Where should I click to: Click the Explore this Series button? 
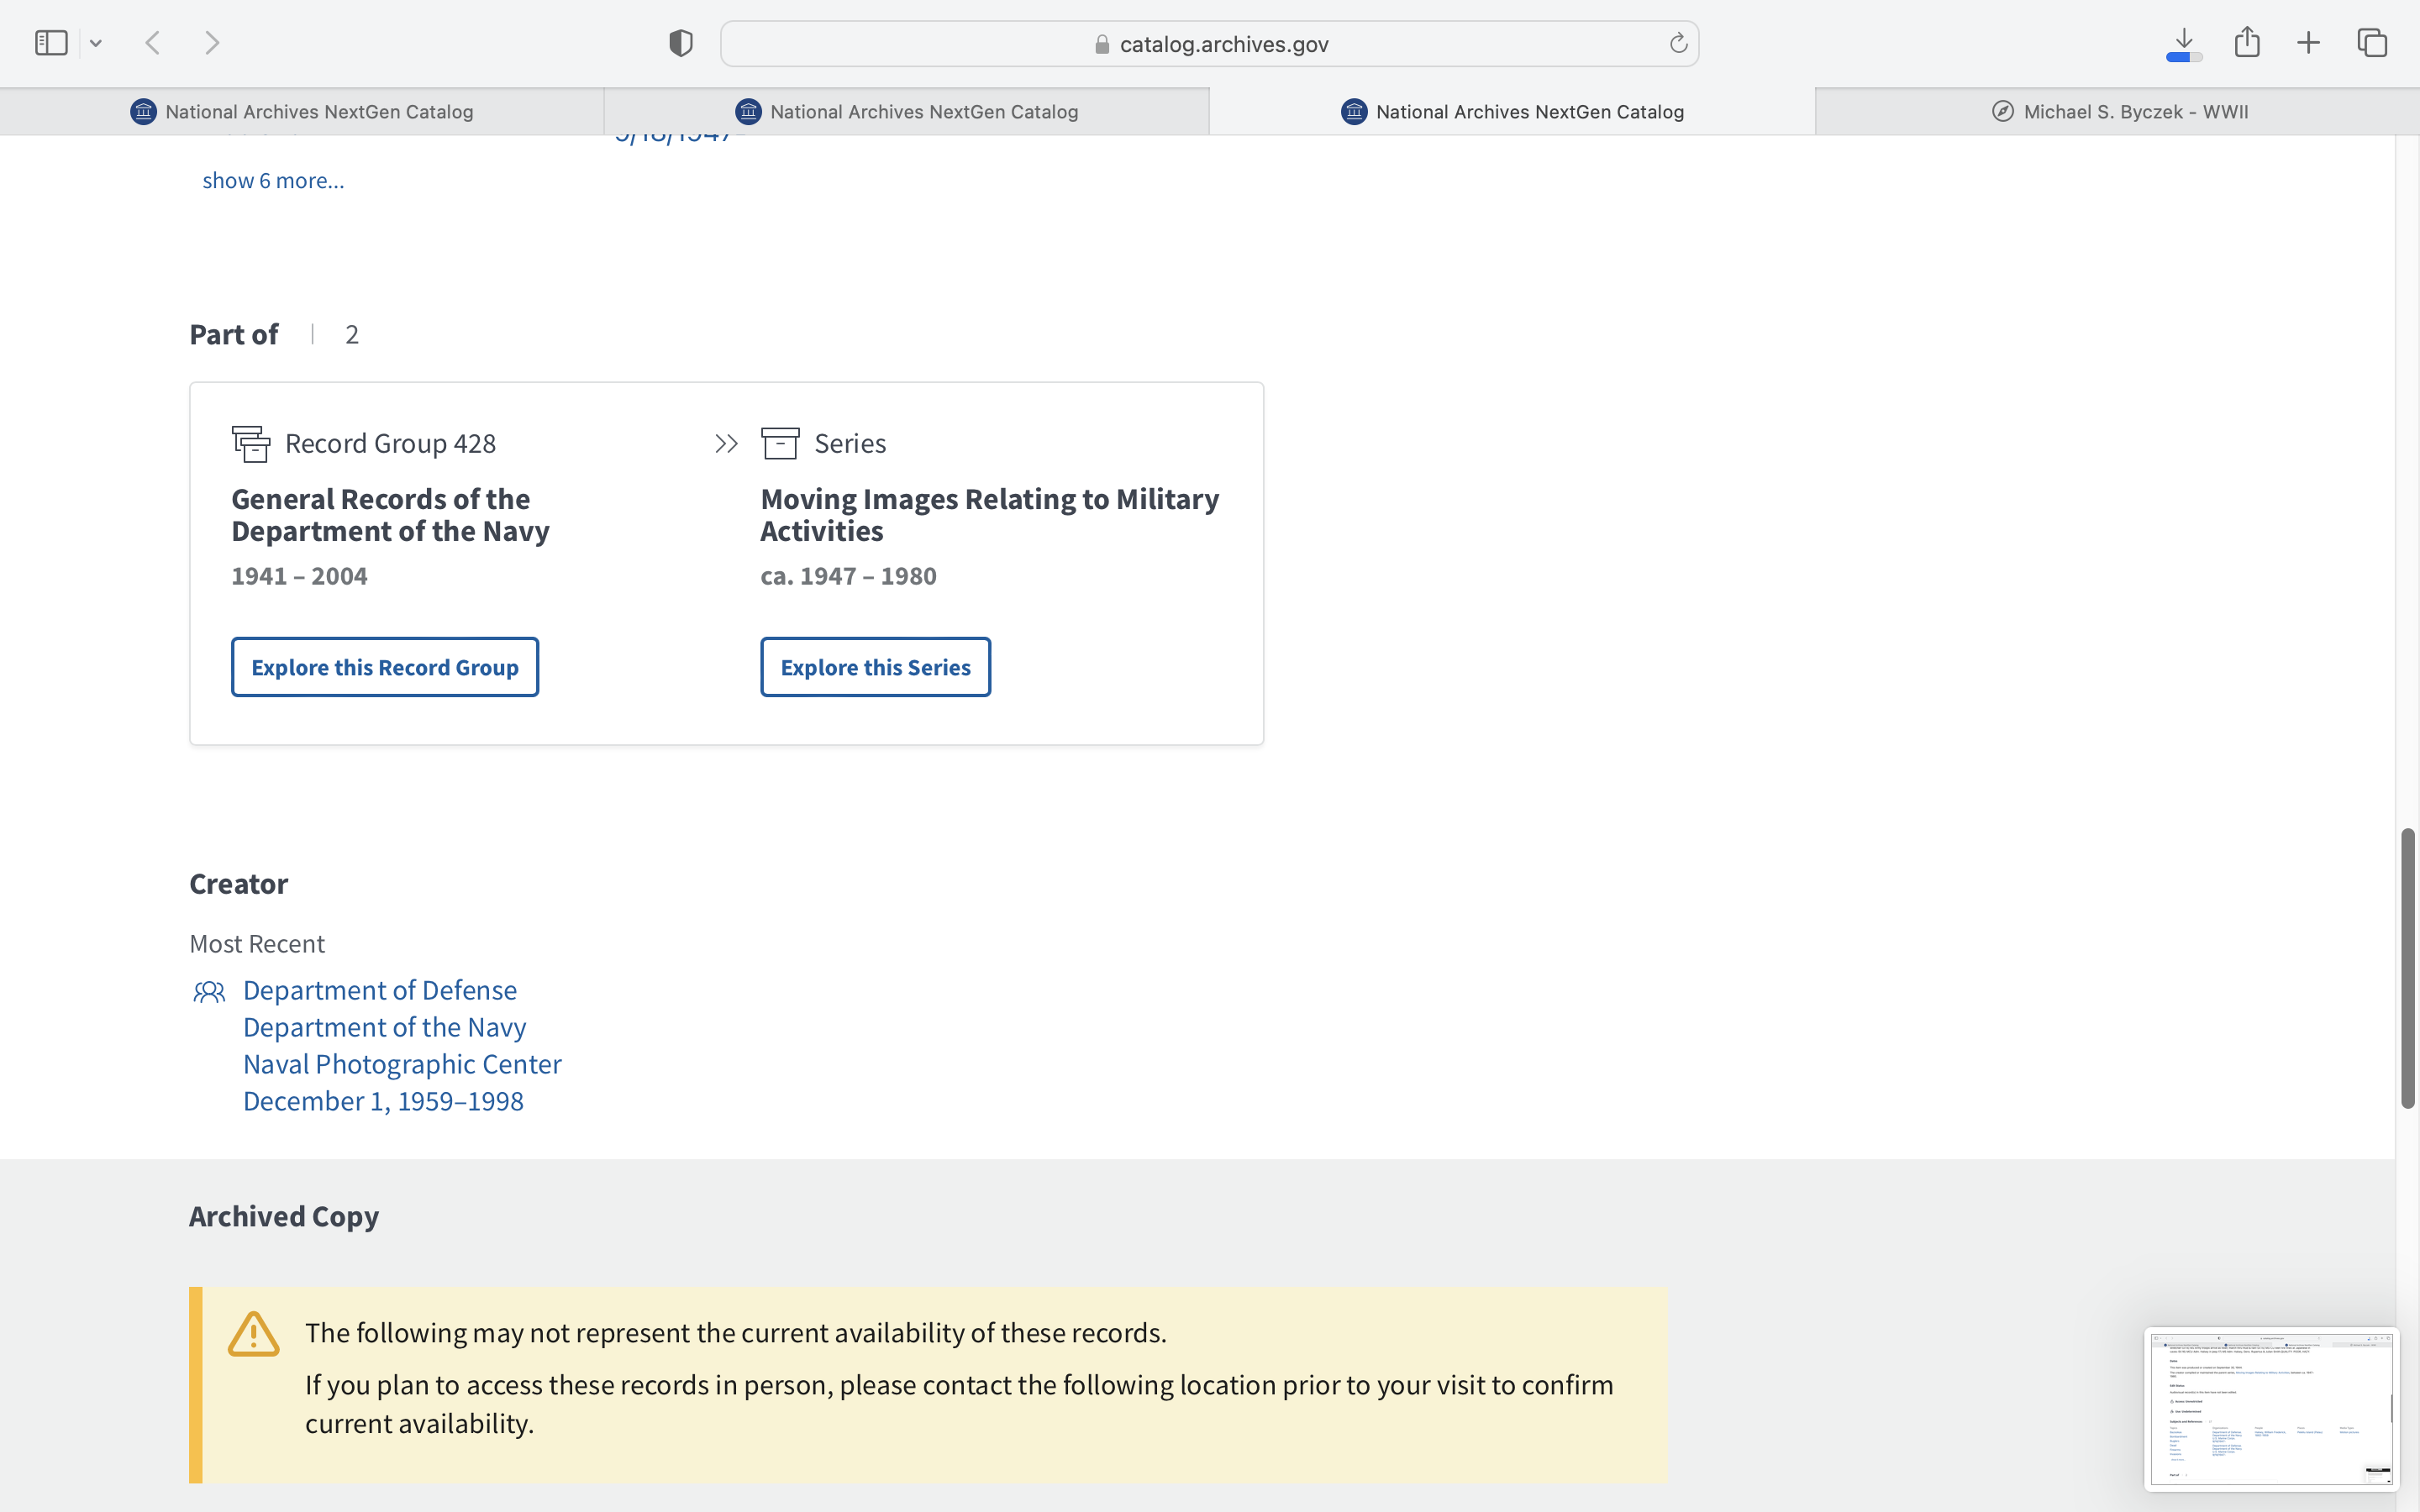tap(875, 667)
